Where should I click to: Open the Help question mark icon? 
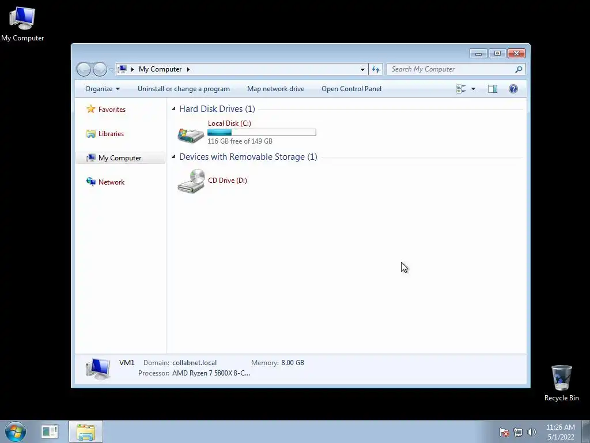click(x=513, y=89)
